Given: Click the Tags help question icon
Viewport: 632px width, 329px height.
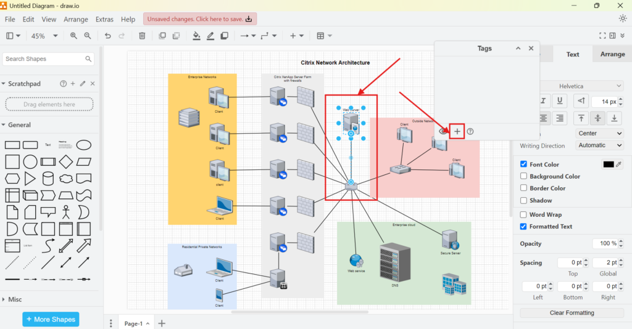Looking at the screenshot, I should [x=470, y=131].
